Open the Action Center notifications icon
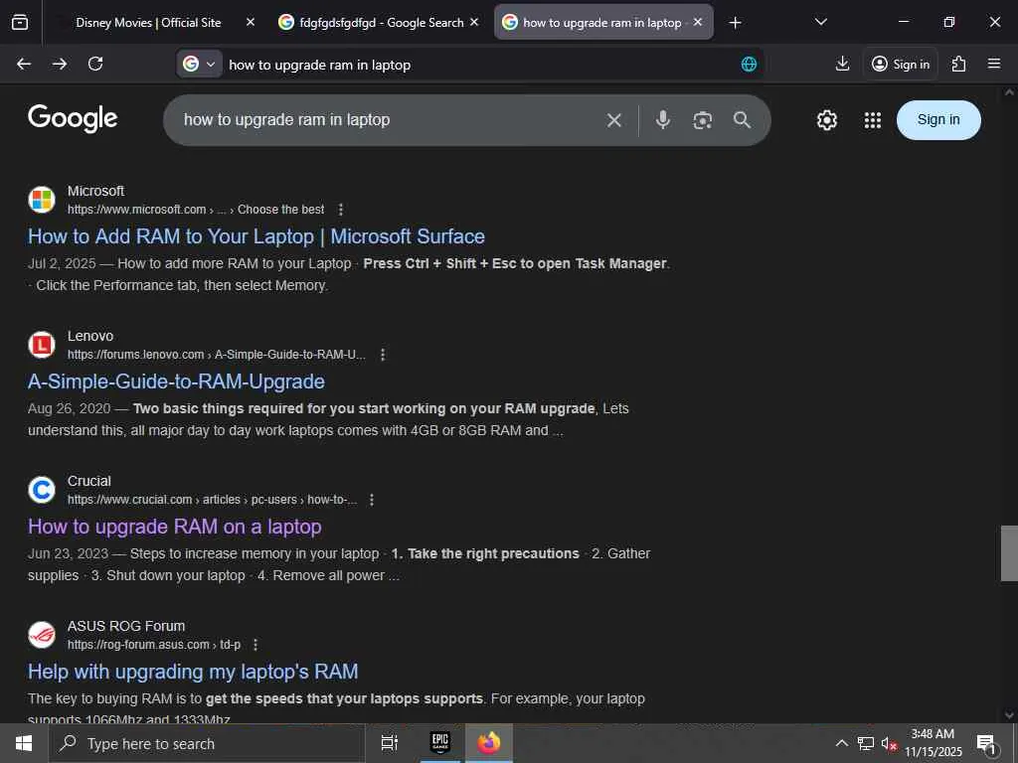The height and width of the screenshot is (763, 1018). tap(986, 744)
